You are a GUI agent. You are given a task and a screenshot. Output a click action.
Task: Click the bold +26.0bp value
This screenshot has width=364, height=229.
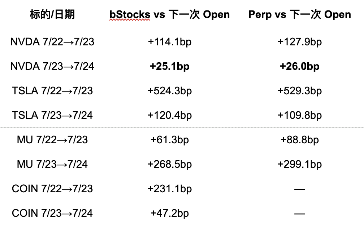point(299,67)
